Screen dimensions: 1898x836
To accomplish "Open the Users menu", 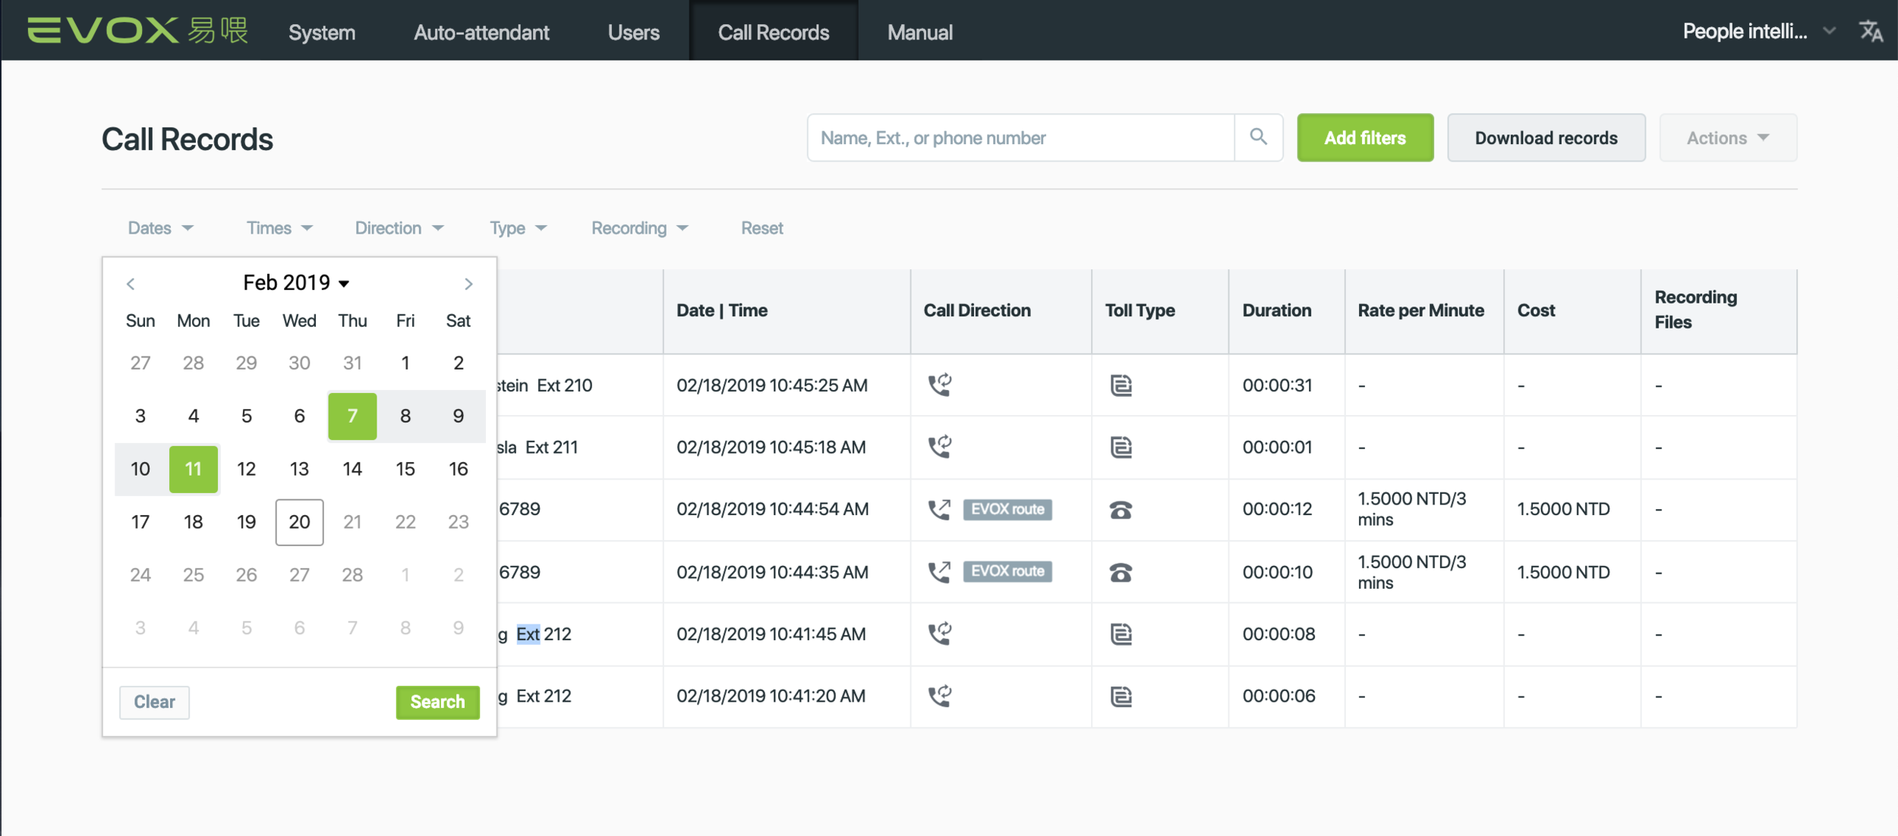I will click(x=633, y=32).
